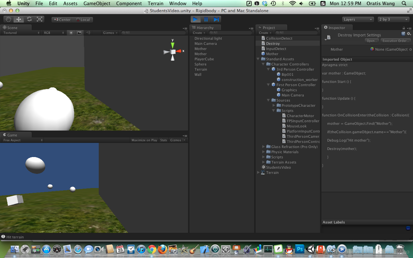The width and height of the screenshot is (413, 258).
Task: Collapse the Character Controllers folder
Action: coord(263,64)
